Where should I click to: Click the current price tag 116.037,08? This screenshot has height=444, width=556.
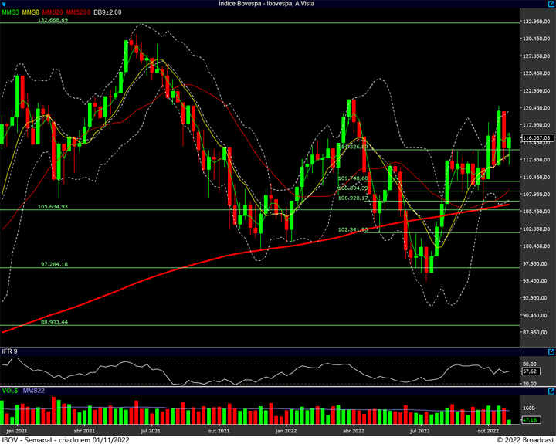pyautogui.click(x=535, y=138)
